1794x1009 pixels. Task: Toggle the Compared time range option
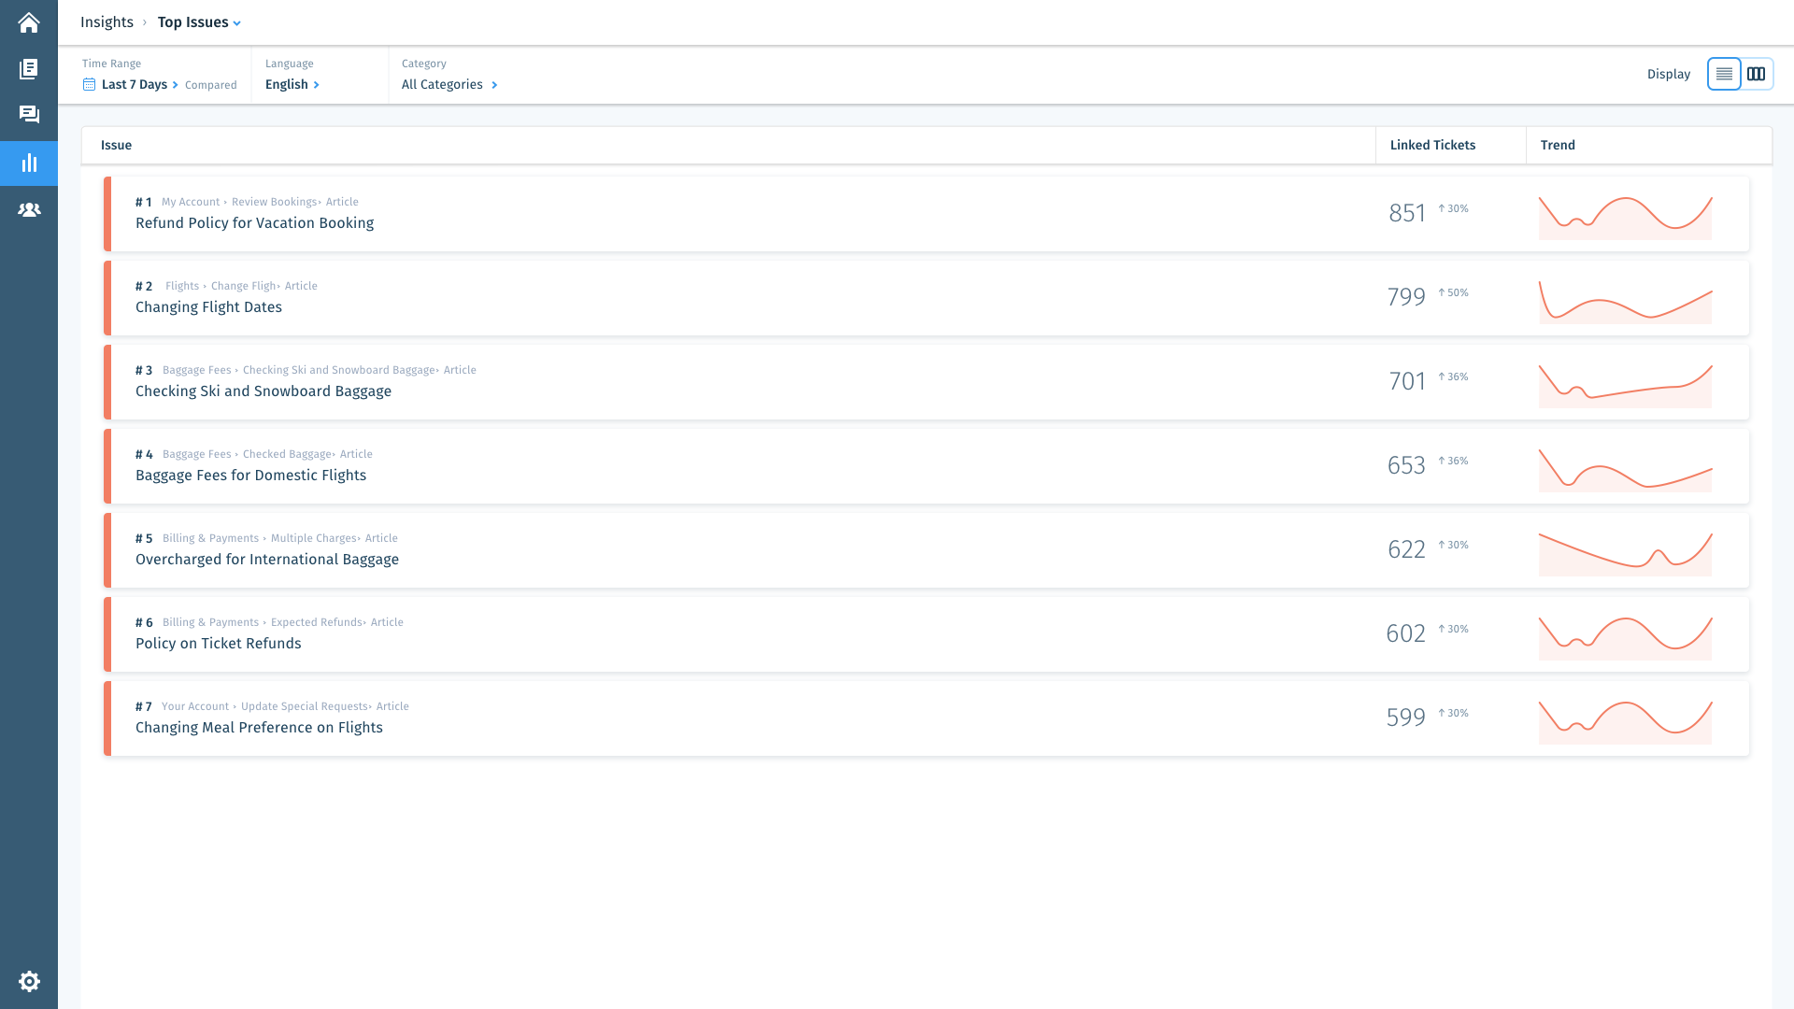210,85
